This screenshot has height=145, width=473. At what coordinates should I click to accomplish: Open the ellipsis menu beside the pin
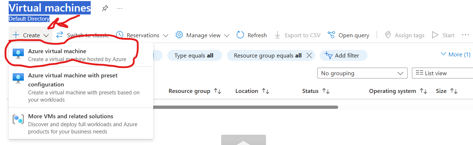(120, 8)
